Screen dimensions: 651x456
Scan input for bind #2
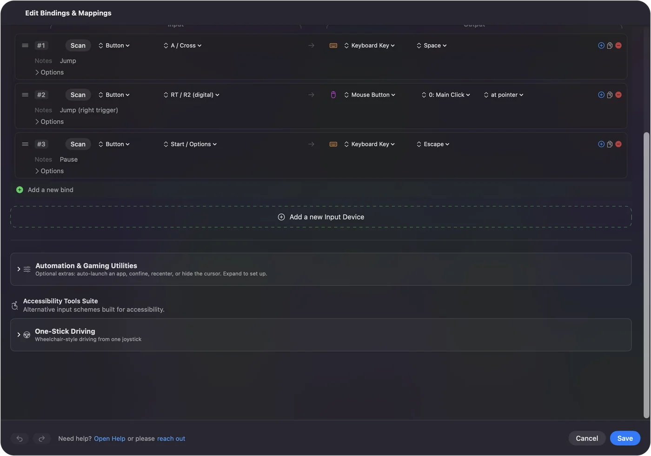click(x=78, y=95)
